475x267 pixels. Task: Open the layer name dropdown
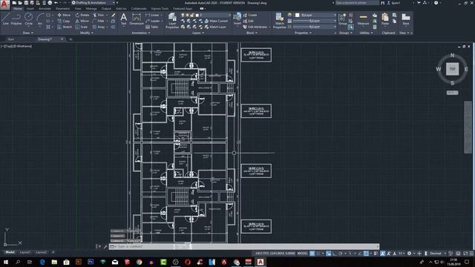coord(206,15)
